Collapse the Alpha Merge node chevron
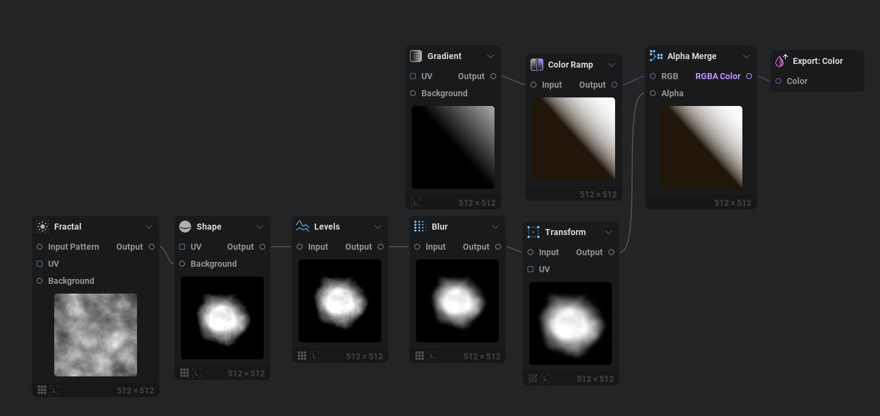880x416 pixels. click(x=746, y=56)
